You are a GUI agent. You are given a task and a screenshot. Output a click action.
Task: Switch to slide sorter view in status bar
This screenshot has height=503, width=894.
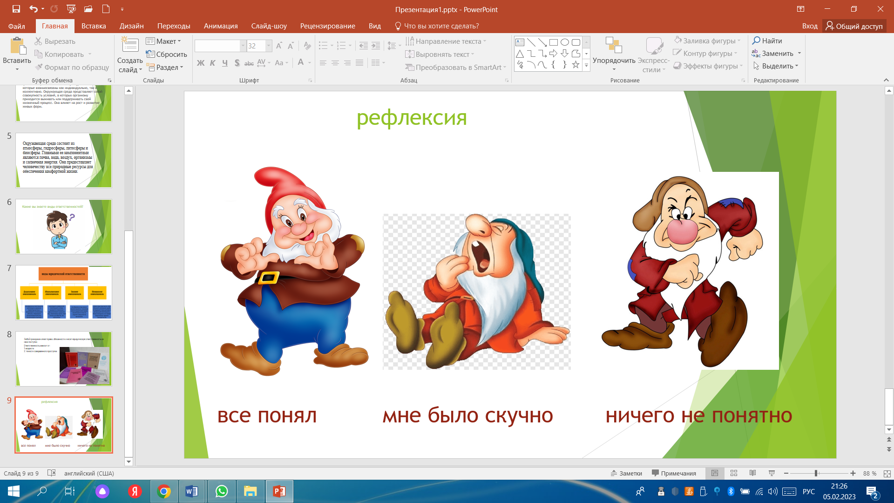click(734, 473)
